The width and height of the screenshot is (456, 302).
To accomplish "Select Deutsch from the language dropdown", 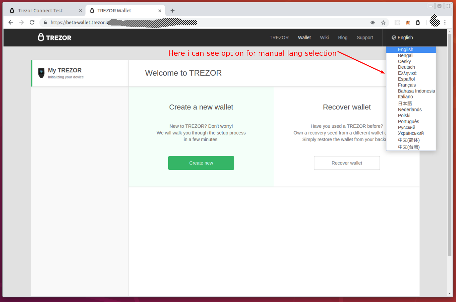I will tap(406, 67).
